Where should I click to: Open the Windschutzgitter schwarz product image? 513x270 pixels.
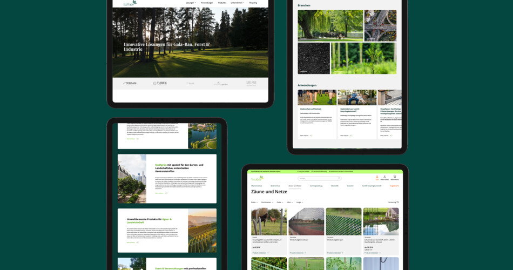tap(306, 221)
